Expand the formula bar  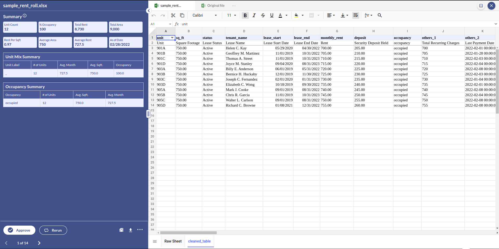pyautogui.click(x=496, y=24)
